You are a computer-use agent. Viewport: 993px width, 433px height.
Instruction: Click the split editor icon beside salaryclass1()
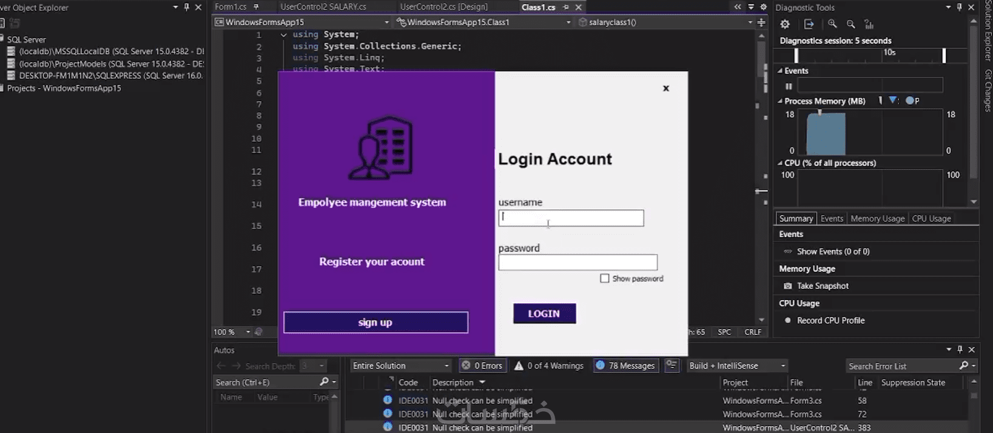[761, 22]
